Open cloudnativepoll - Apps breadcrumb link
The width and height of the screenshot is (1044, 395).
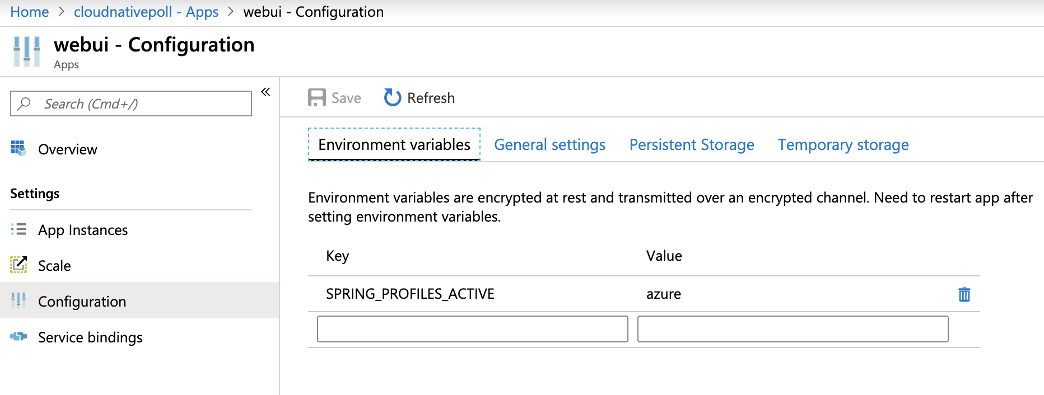pos(146,12)
